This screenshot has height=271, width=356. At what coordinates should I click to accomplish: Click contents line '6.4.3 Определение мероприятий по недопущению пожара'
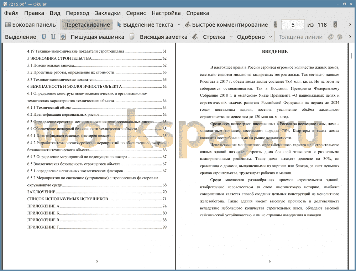click(x=97, y=157)
